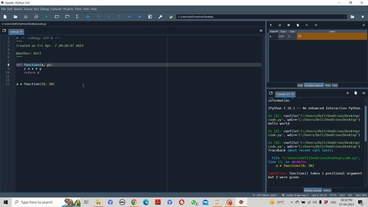Image resolution: width=368 pixels, height=207 pixels.
Task: Click the Save all files icon
Action: [36, 17]
